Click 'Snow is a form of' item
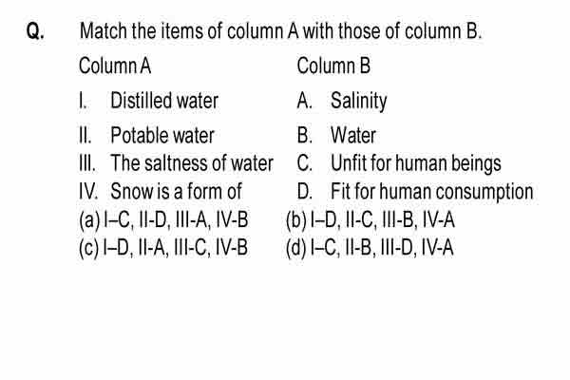The height and width of the screenshot is (380, 570). (176, 191)
